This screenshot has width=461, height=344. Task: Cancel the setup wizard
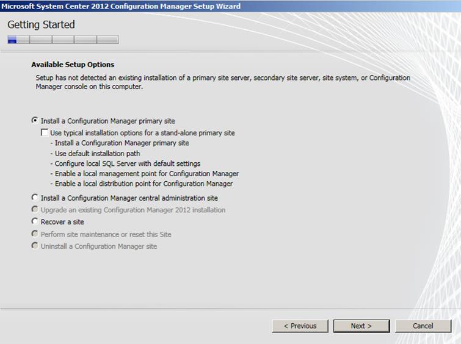423,326
